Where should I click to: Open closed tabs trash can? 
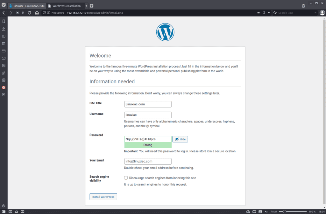303,6
